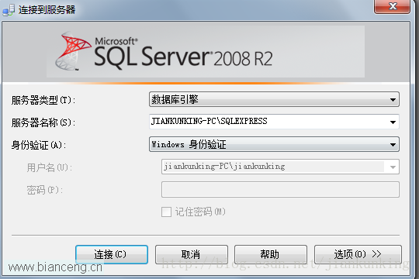Screen dimensions: 419x279
Task: Click the 取消 cancel button
Action: (x=192, y=254)
